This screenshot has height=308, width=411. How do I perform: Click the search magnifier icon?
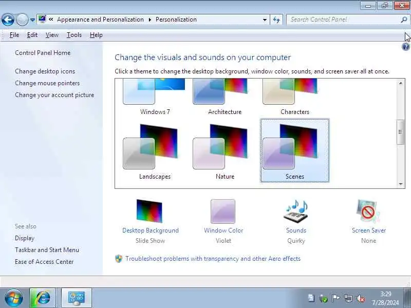[x=404, y=20]
